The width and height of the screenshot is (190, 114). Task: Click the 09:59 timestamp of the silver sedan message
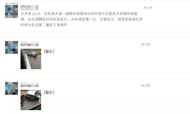(146, 45)
